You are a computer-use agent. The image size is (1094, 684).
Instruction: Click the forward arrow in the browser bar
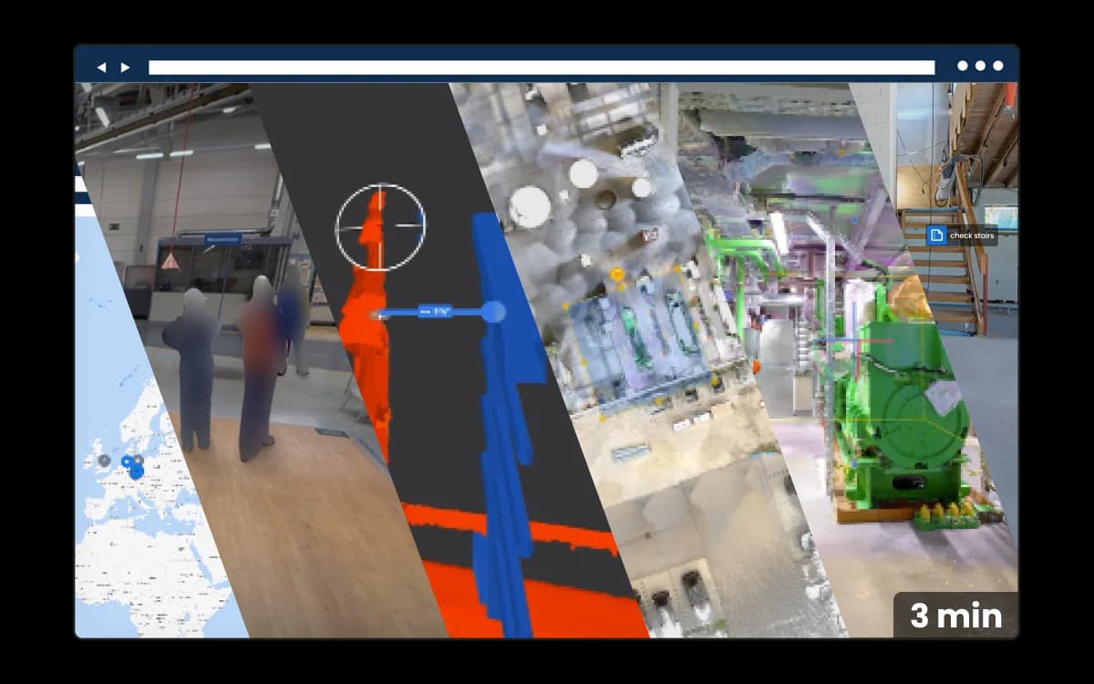[x=125, y=67]
